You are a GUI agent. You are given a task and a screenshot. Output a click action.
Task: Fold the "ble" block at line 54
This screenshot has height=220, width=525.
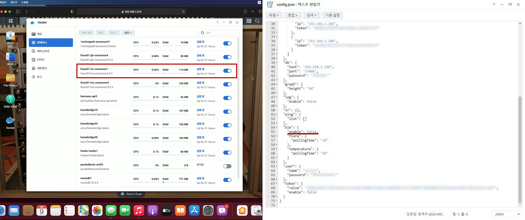click(x=277, y=128)
